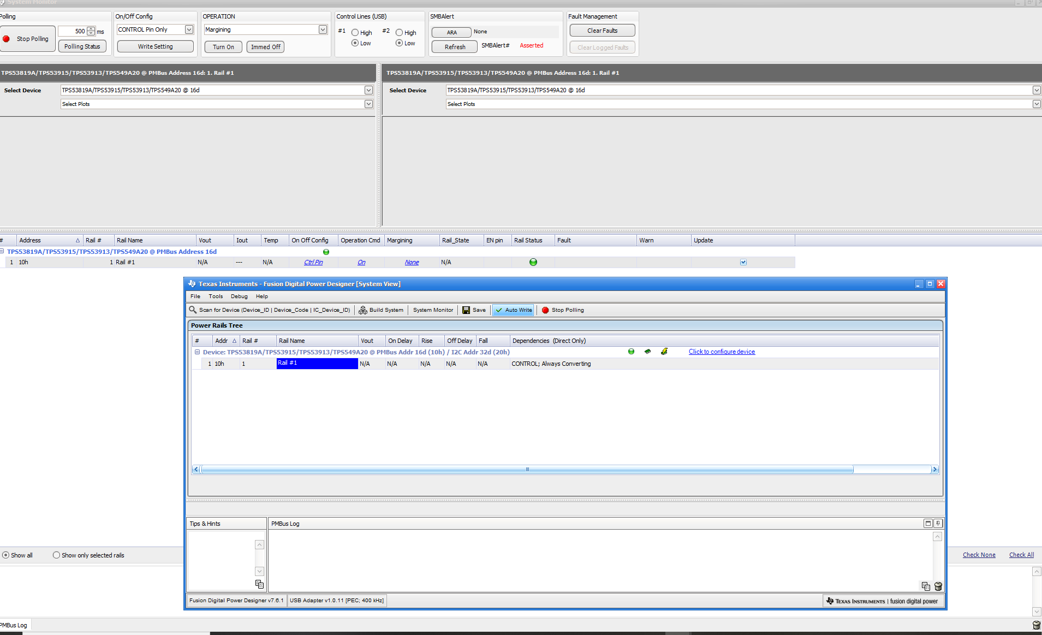Screen dimensions: 1042x635
Task: Maximize the System View PMBus Log panel
Action: [928, 523]
